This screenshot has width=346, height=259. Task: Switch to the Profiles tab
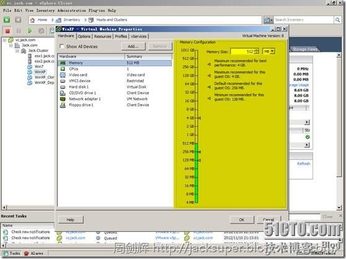121,36
